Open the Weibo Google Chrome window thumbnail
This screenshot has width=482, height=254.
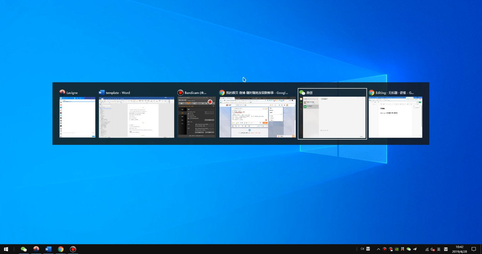tap(258, 117)
